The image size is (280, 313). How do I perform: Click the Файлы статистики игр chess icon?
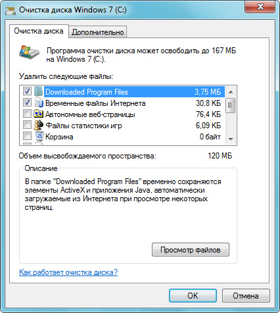[39, 125]
